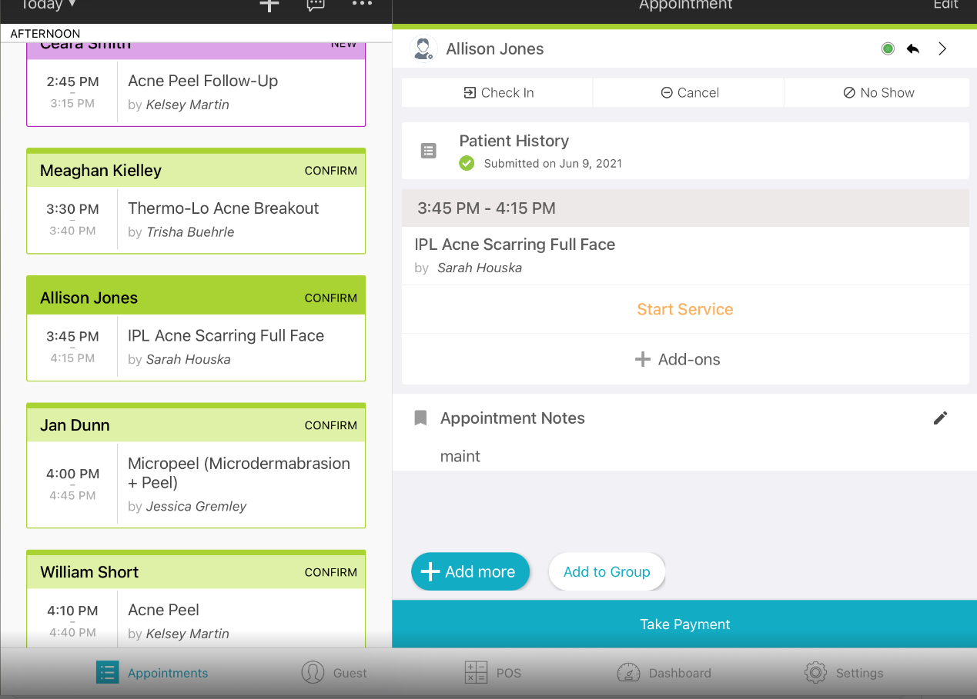This screenshot has width=977, height=699.
Task: Open Allison Jones card in list
Action: [x=196, y=328]
